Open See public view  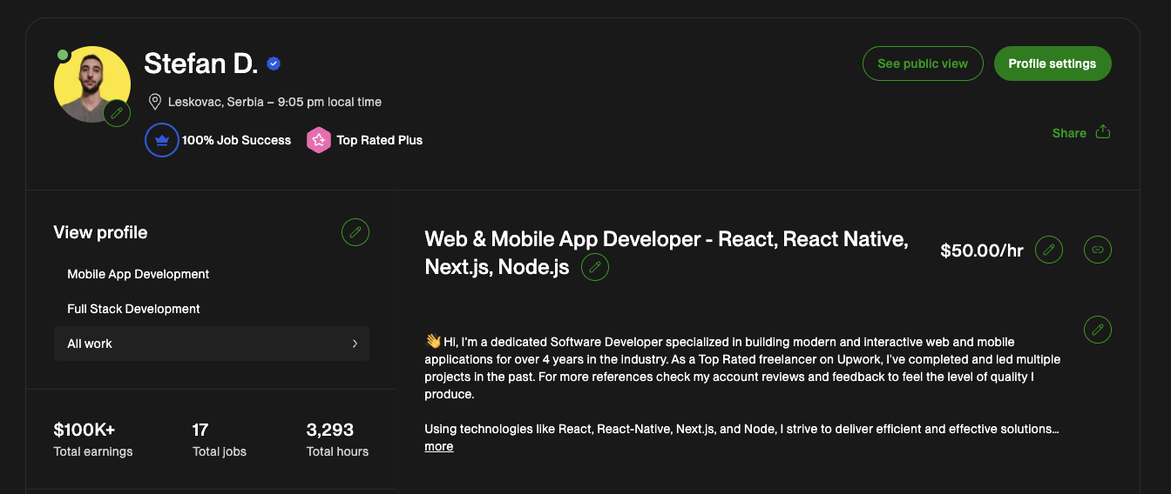point(923,63)
